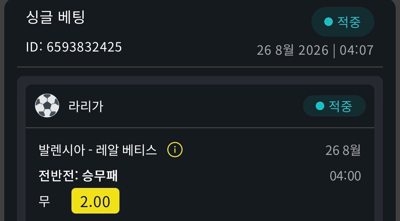Click the yellow info icon beside 발렌시아 - 레알 베티스
400x221 pixels.
175,150
